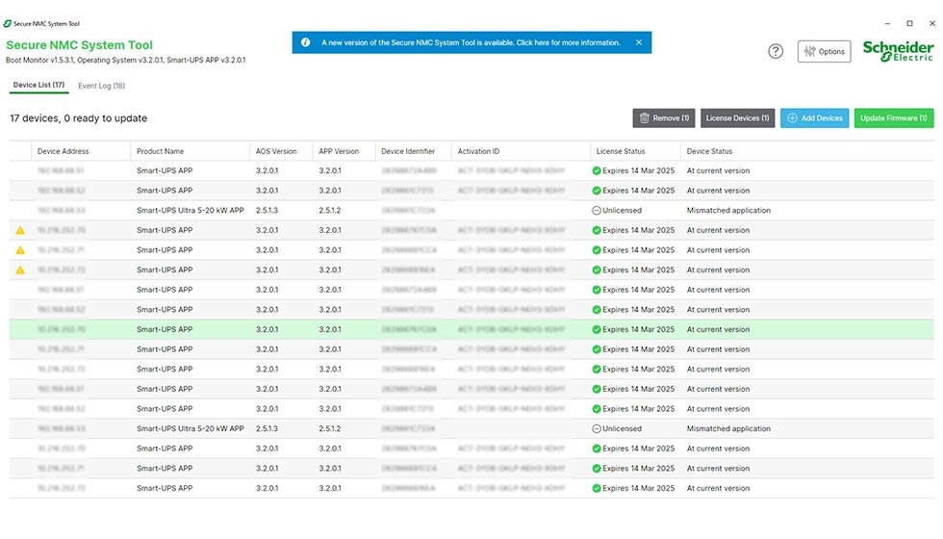Open the new version available banner link
The width and height of the screenshot is (943, 539).
(471, 42)
